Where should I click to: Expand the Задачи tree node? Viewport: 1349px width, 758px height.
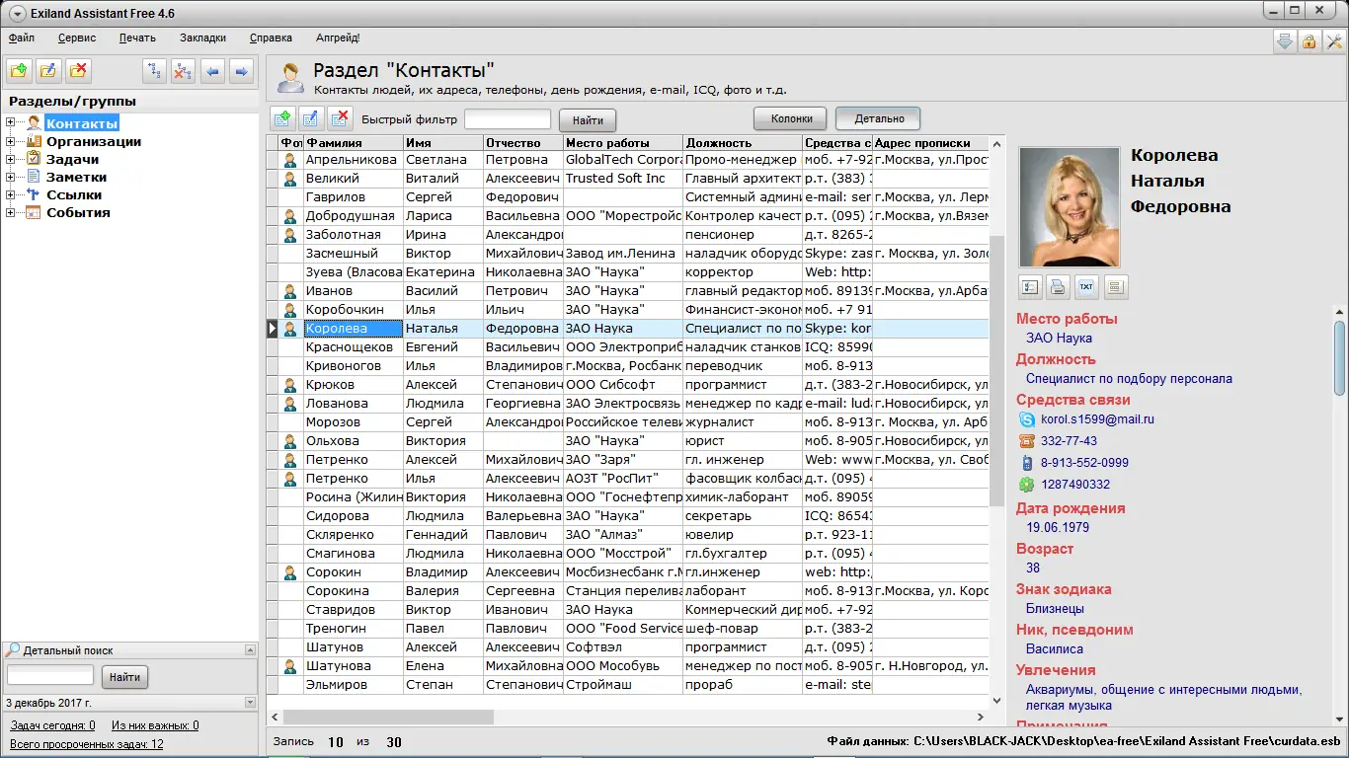click(11, 159)
